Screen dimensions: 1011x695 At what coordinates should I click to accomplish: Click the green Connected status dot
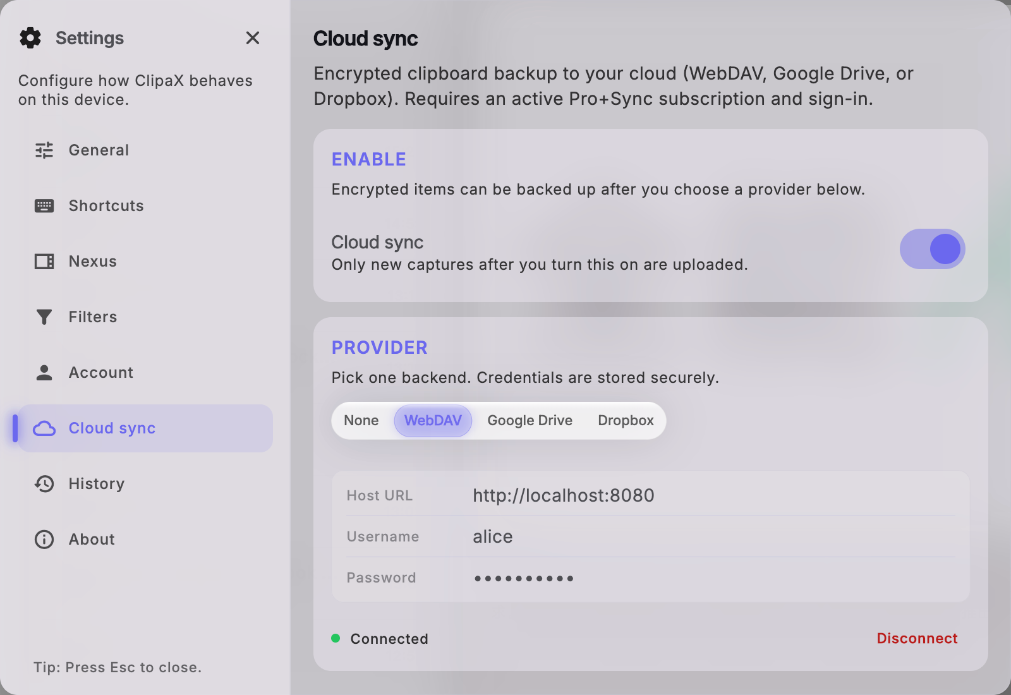point(336,638)
